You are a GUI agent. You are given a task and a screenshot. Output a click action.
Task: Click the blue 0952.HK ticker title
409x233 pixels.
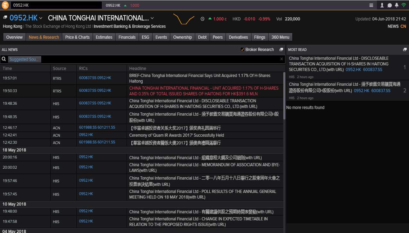point(23,18)
